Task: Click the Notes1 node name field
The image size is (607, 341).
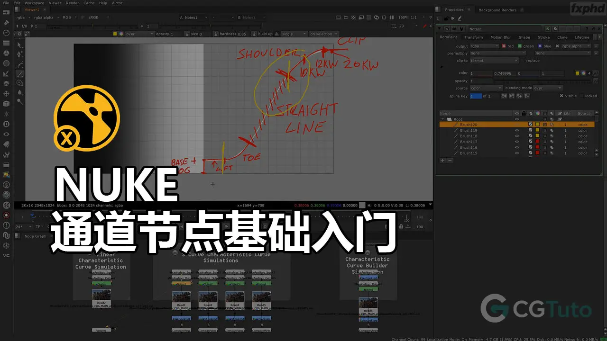Action: (x=505, y=29)
